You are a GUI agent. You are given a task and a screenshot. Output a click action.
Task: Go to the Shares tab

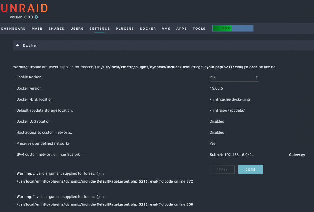tap(57, 29)
